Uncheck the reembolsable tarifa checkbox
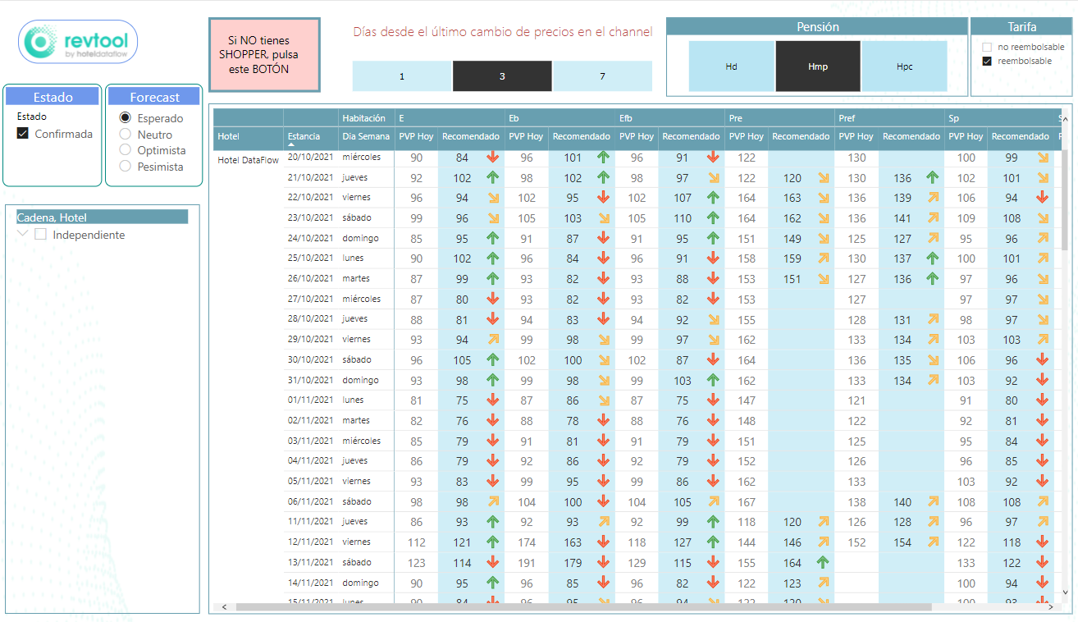This screenshot has height=622, width=1078. (987, 62)
